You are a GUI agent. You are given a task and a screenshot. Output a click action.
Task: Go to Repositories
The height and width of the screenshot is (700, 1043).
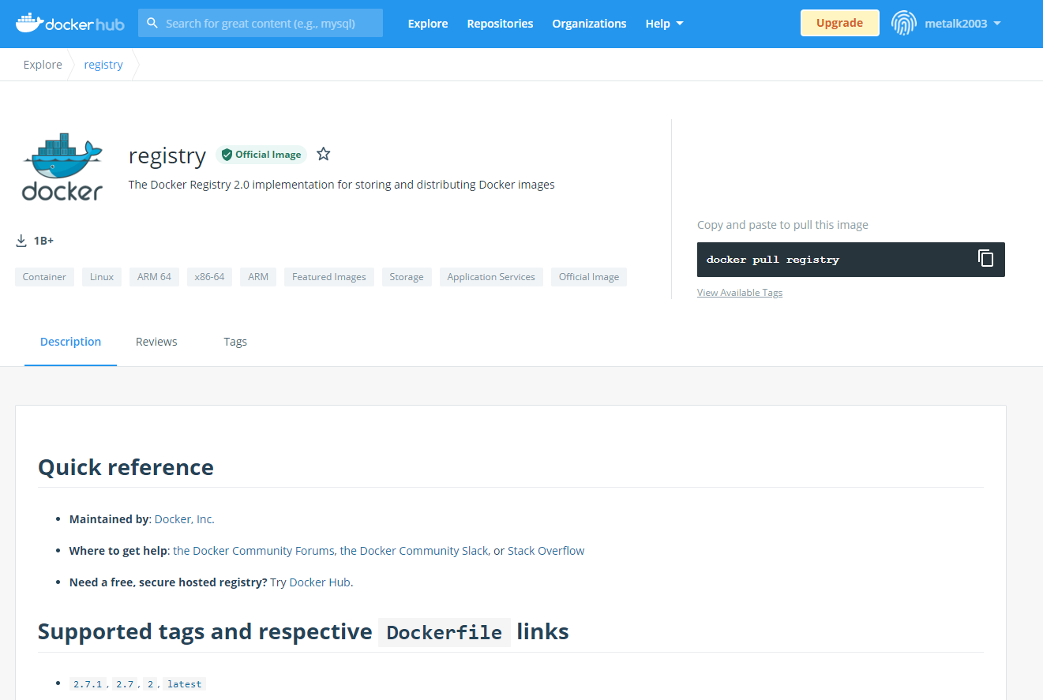[x=500, y=24]
